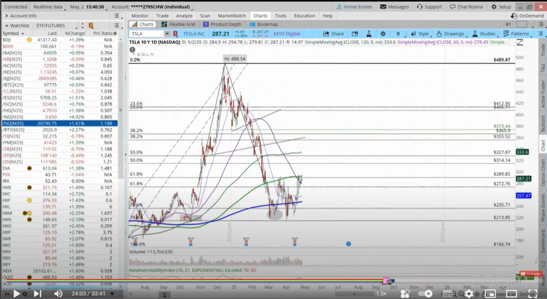This screenshot has height=299, width=547.
Task: Click the TSLA symbol input field
Action: [x=146, y=34]
